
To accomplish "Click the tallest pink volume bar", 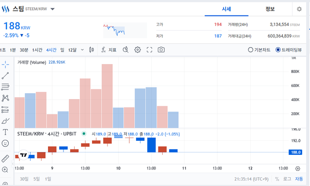I will [x=107, y=96].
